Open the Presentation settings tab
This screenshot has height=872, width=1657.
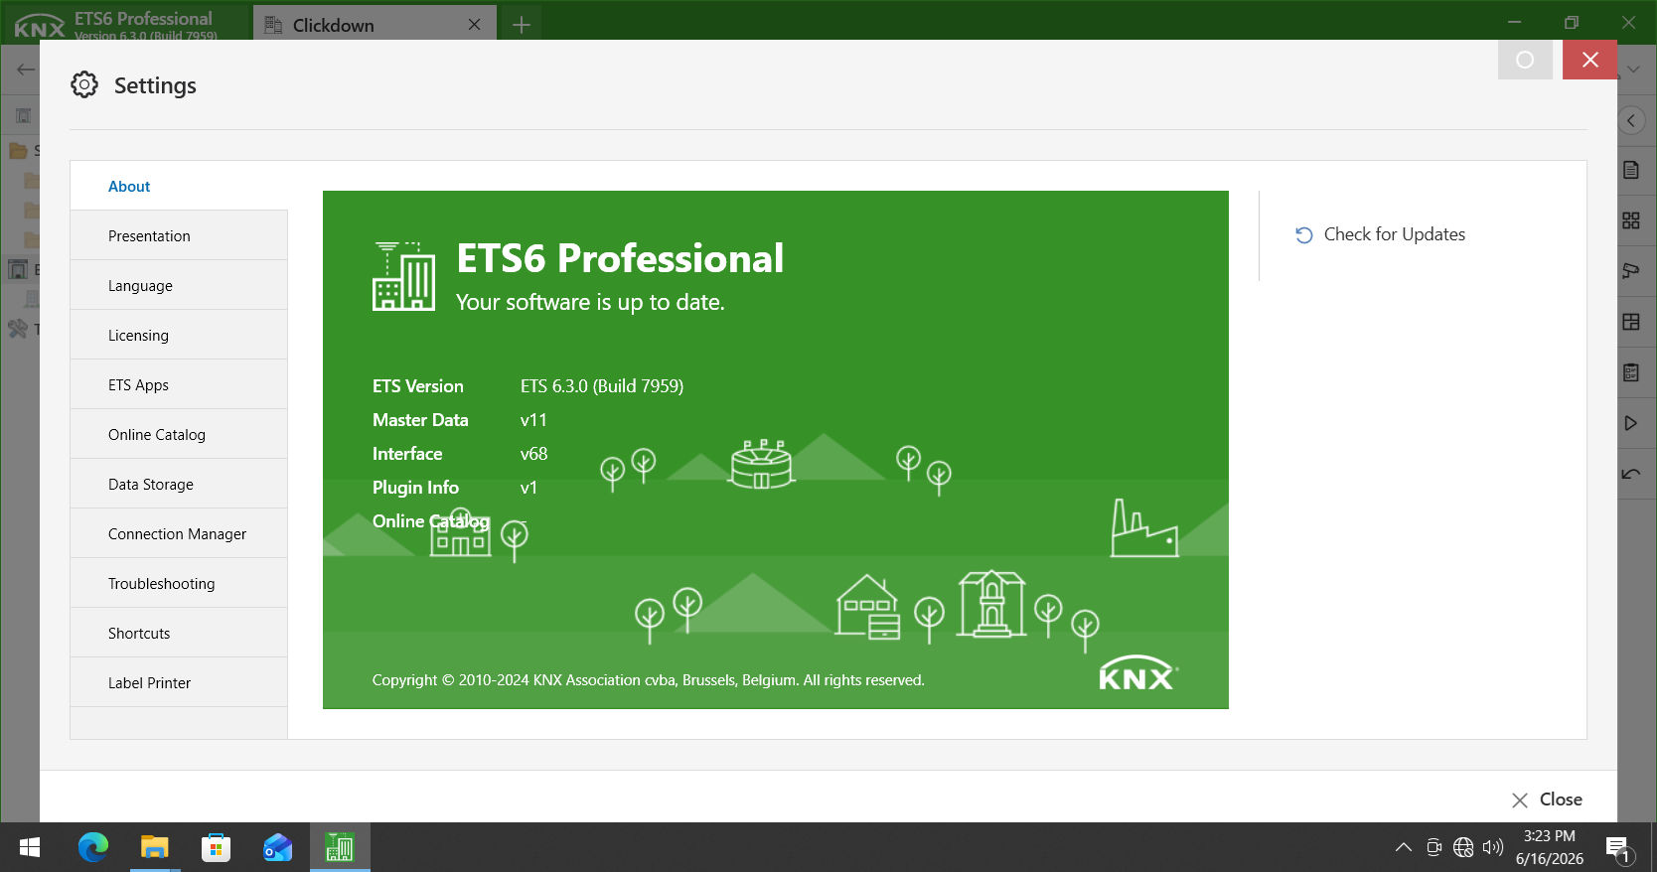(x=179, y=235)
